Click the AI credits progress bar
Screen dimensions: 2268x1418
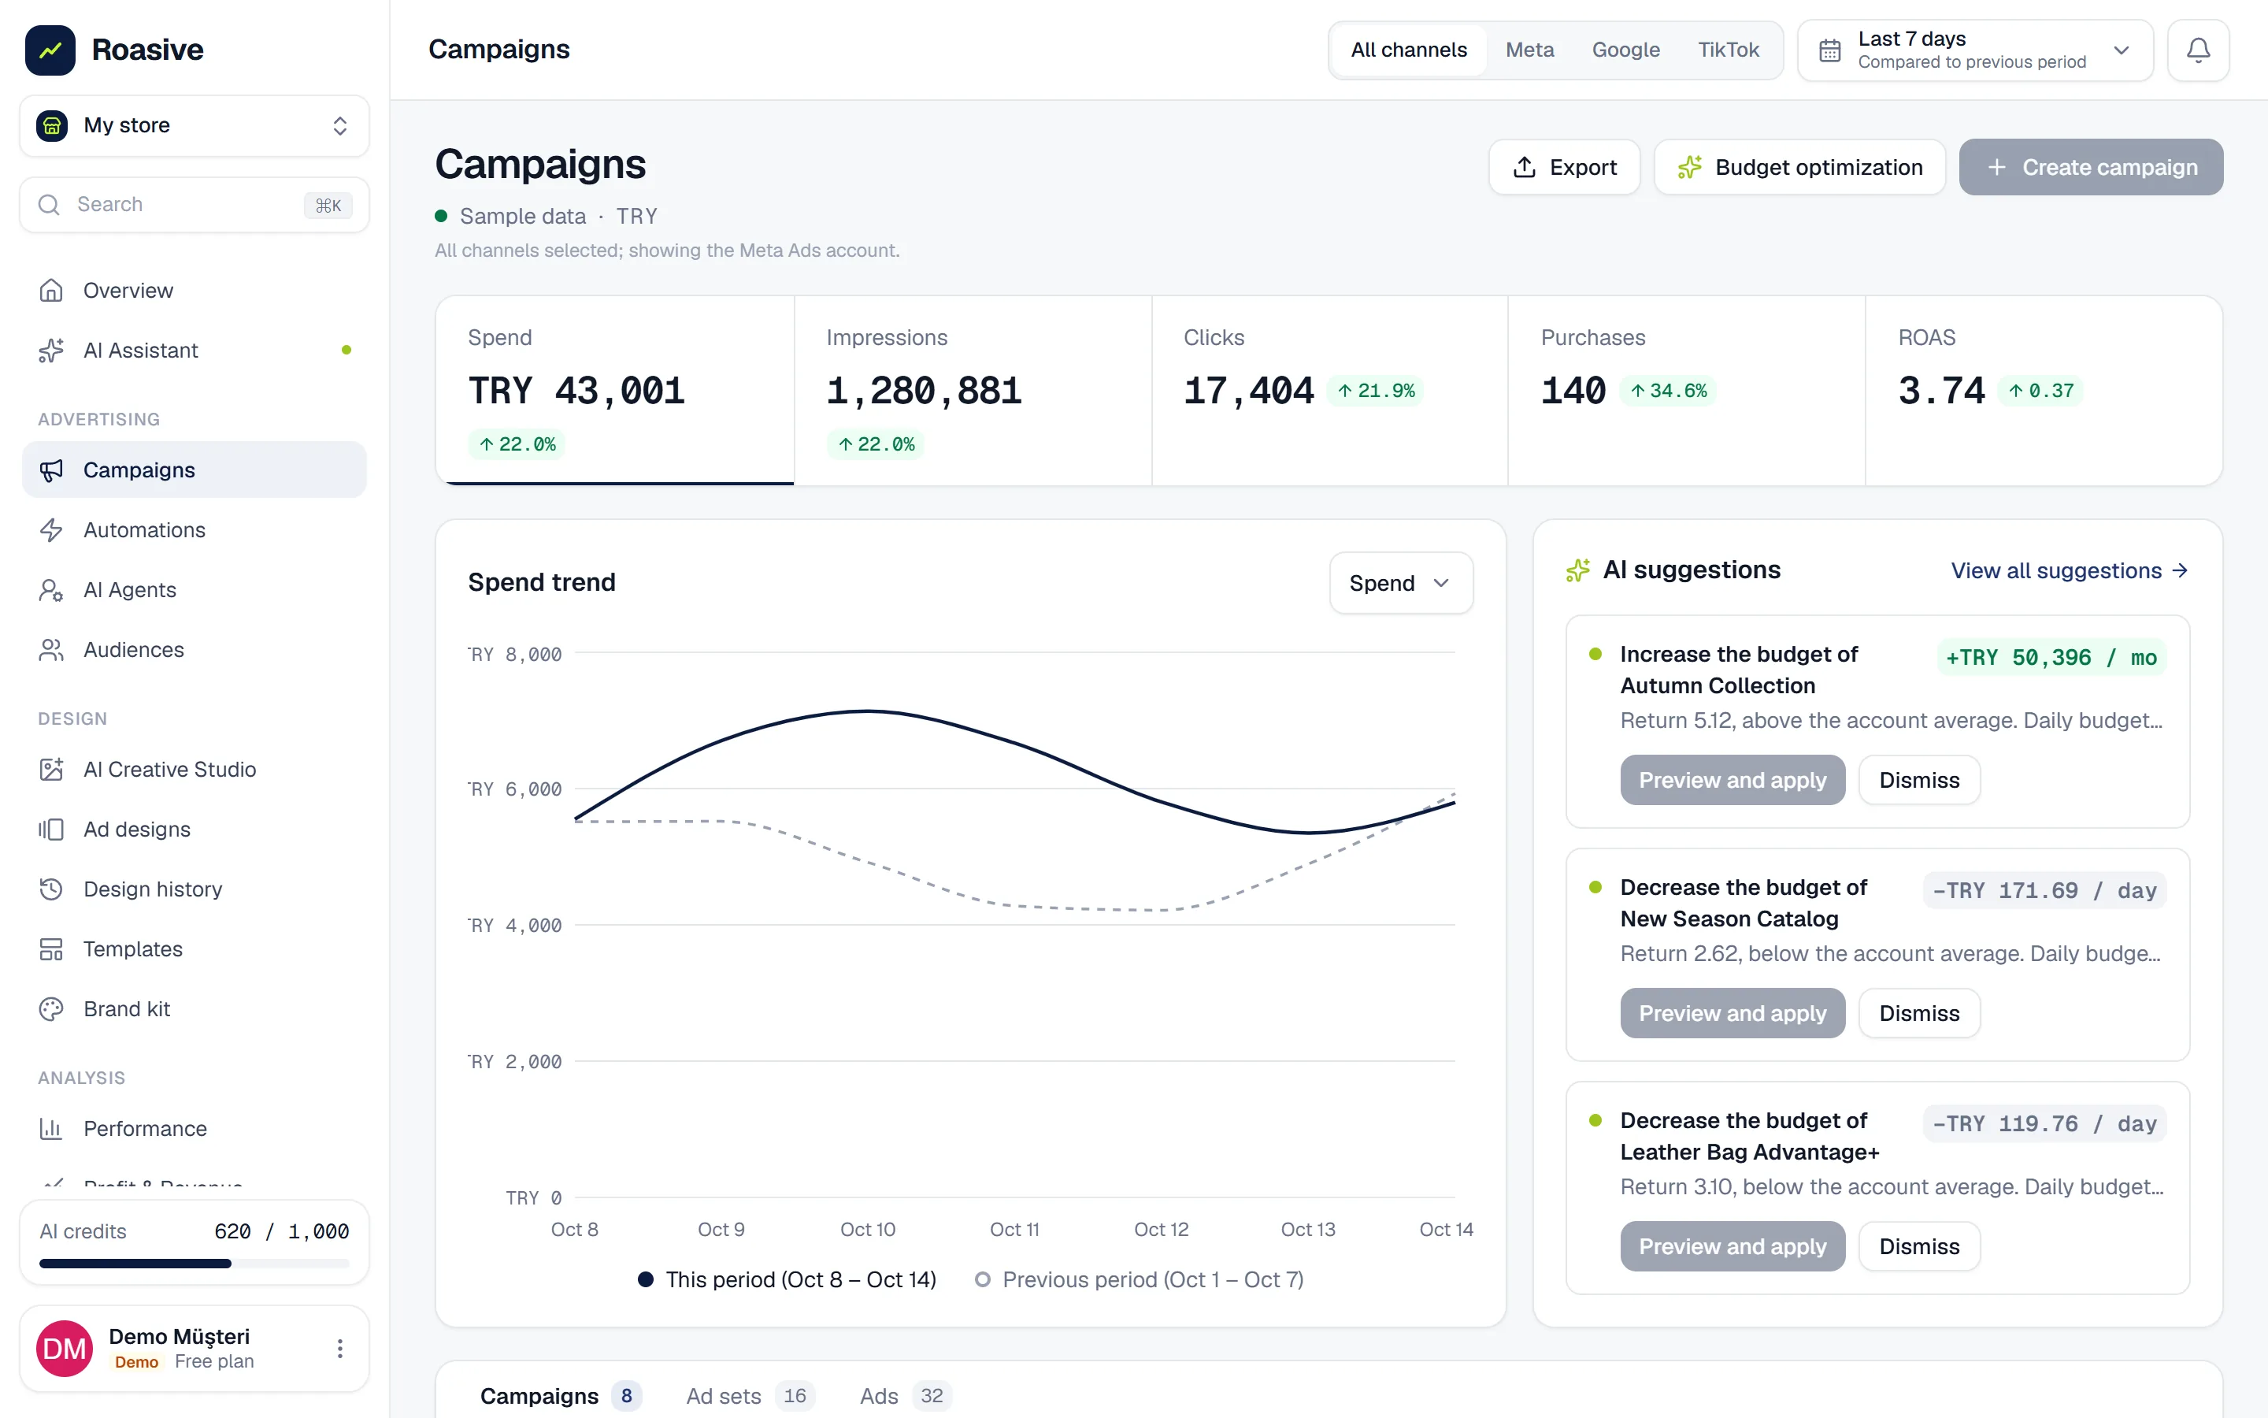(194, 1264)
